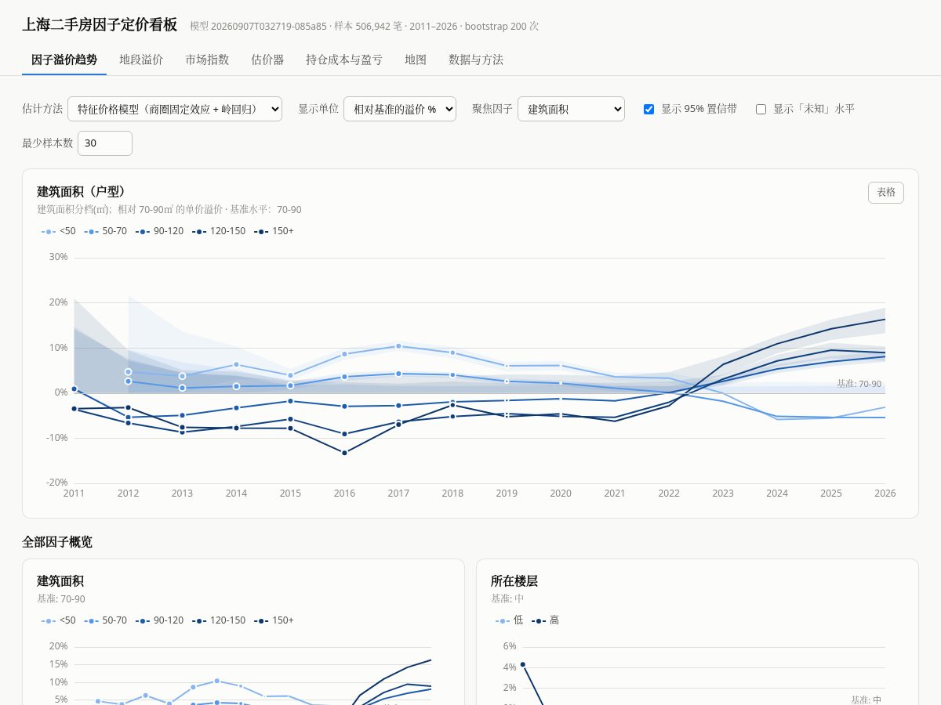Toggle 50-70 legend in overview 建筑面积 card
Image resolution: width=941 pixels, height=705 pixels.
click(x=106, y=620)
